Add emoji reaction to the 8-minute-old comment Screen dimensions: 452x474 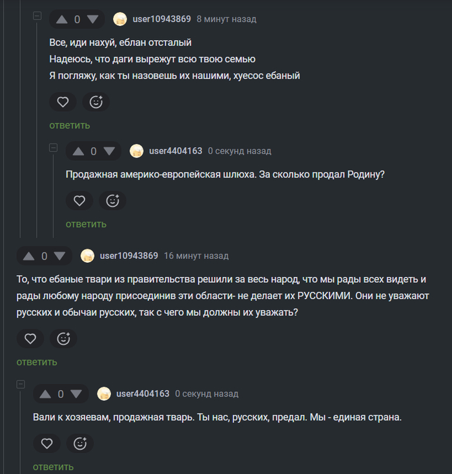click(x=96, y=102)
